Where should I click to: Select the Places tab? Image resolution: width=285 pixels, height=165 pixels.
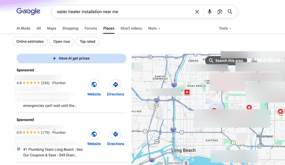[x=109, y=28]
